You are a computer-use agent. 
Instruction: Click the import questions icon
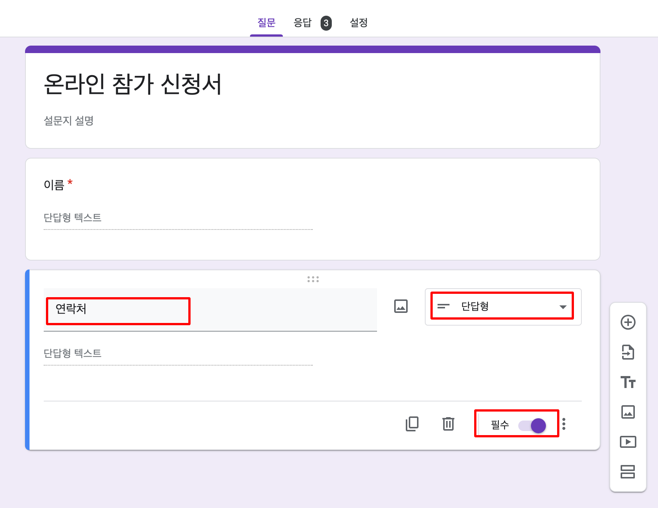[628, 352]
